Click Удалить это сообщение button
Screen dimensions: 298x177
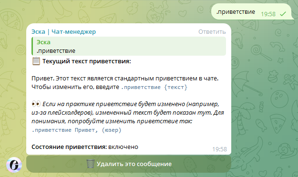point(129,164)
